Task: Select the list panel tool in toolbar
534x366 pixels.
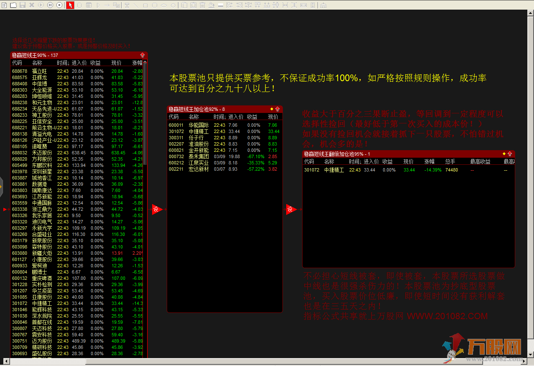Action: [89, 5]
